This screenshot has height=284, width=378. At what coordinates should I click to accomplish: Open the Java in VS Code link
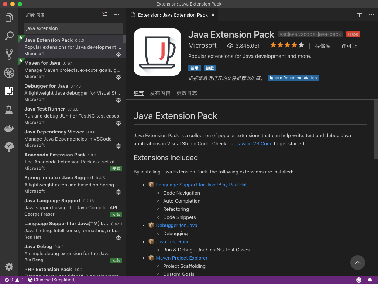click(254, 143)
